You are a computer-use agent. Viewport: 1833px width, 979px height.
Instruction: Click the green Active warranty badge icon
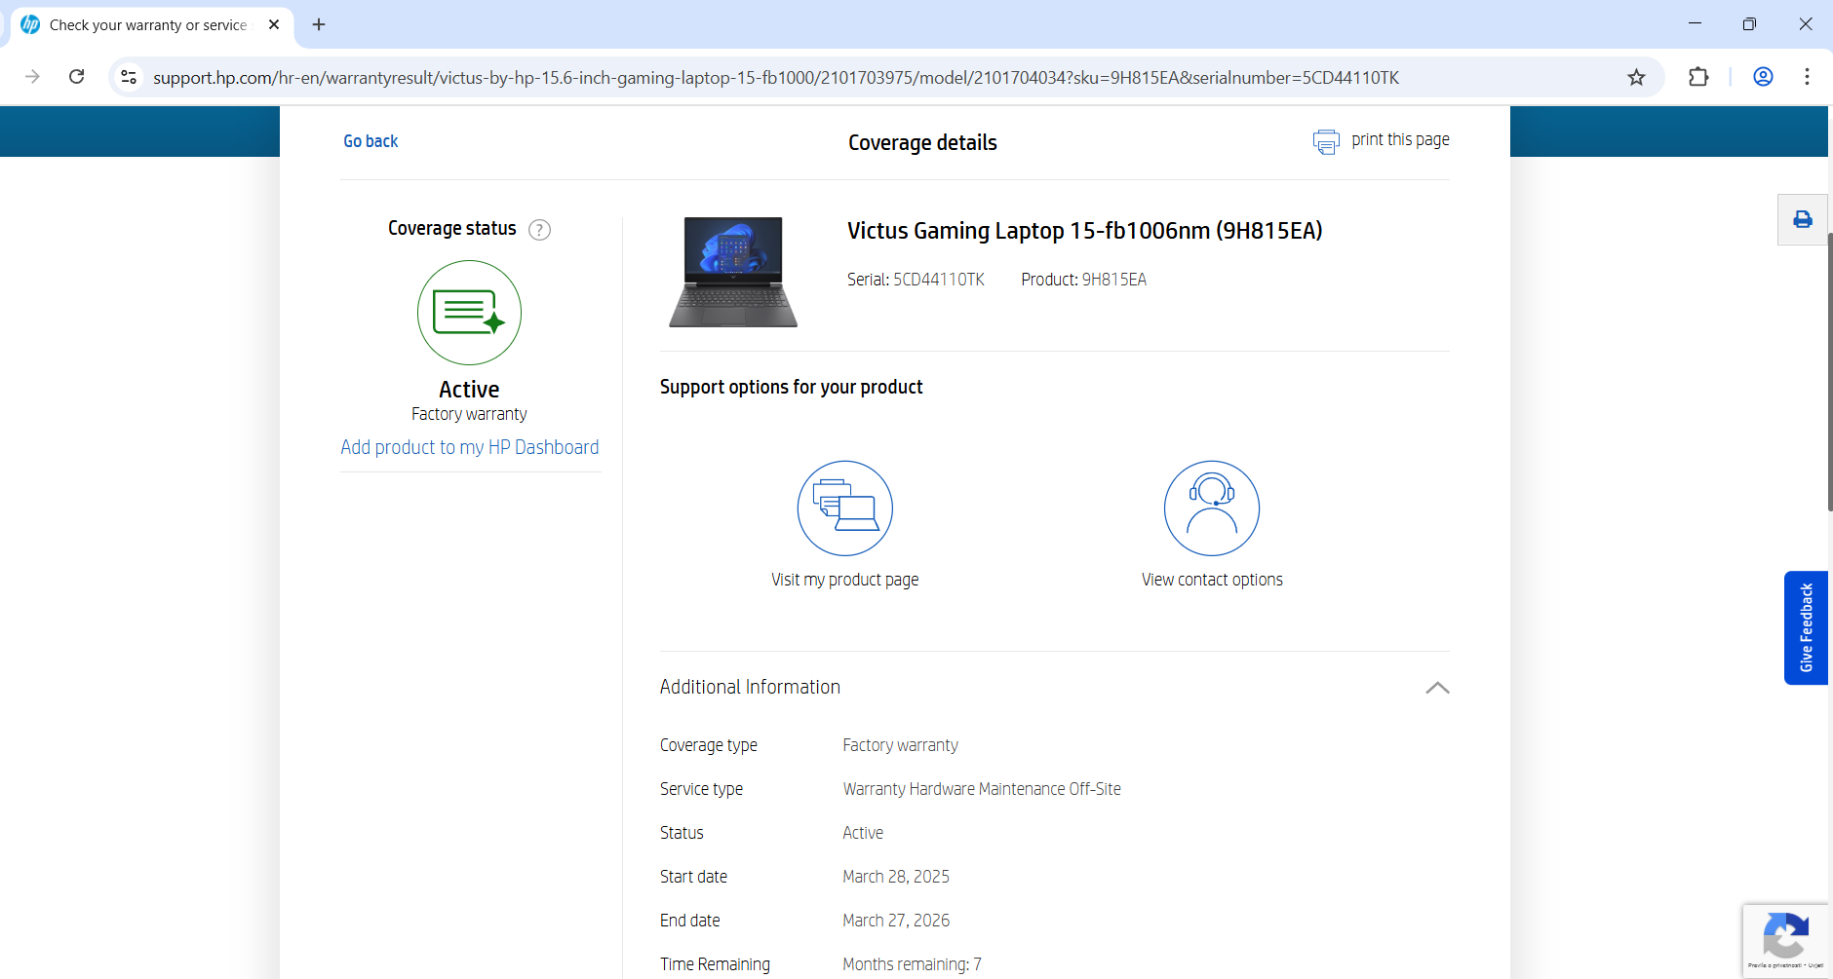point(469,313)
